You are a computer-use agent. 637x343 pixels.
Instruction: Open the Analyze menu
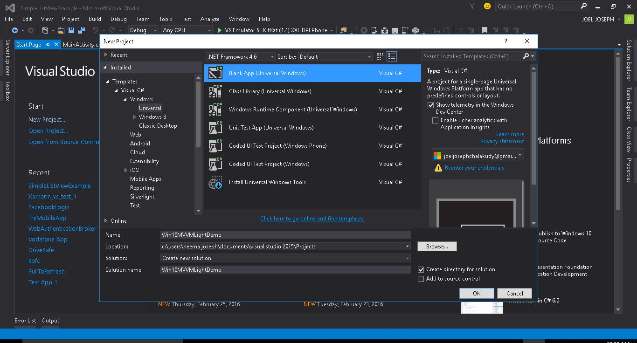point(209,19)
